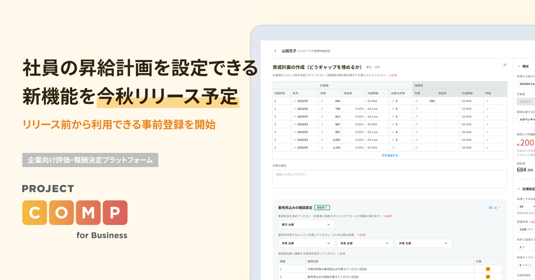Open the 実行 太郎 育成担当 dropdown
535x280 pixels.
click(x=306, y=224)
